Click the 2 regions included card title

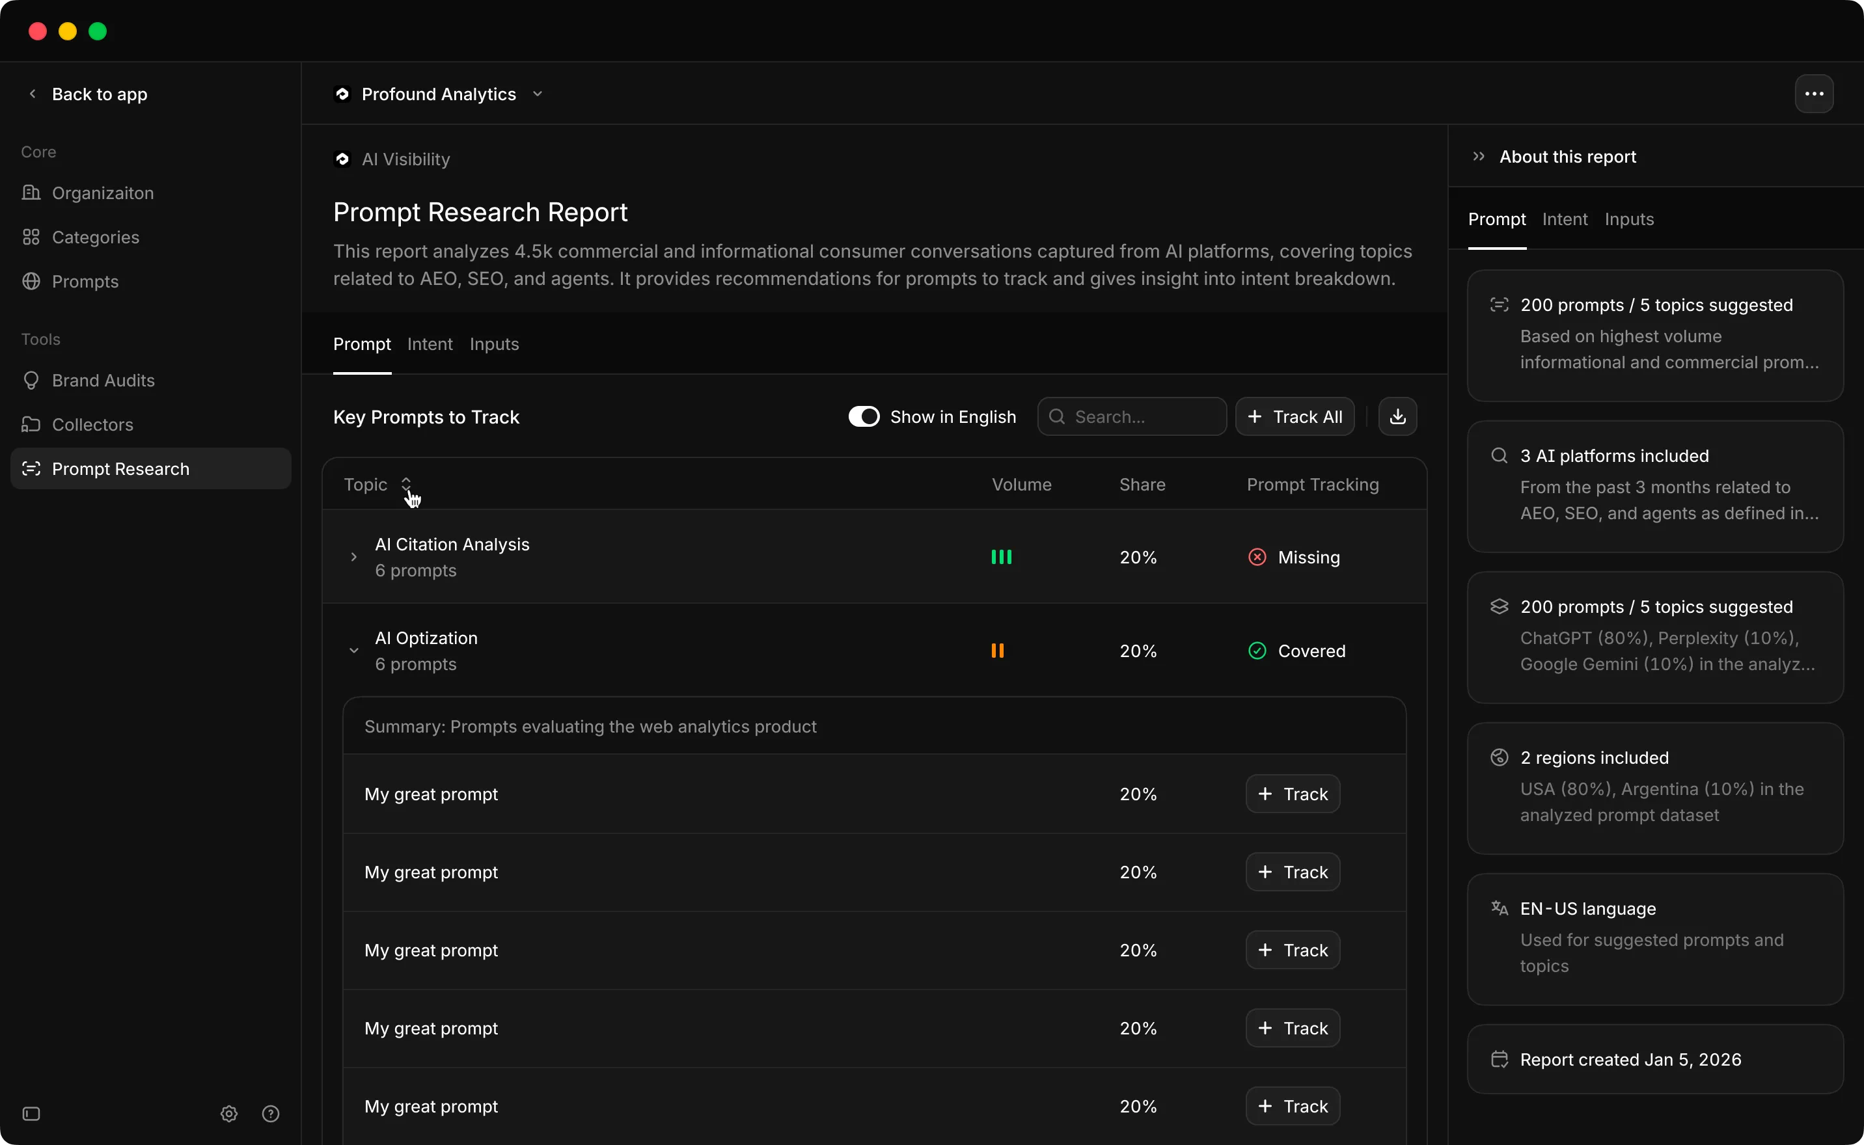(1595, 758)
